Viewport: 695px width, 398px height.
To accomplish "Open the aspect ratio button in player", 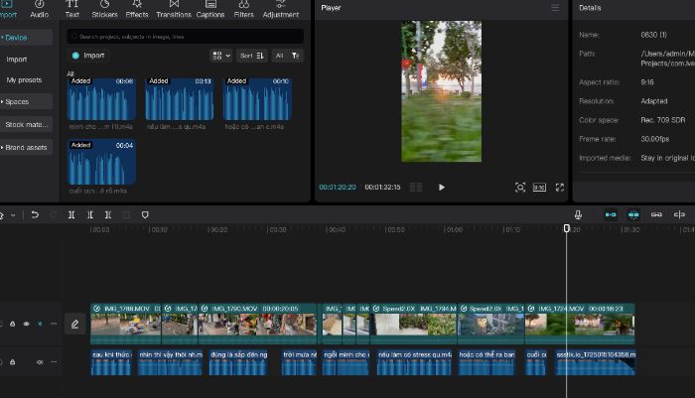I will [x=539, y=188].
